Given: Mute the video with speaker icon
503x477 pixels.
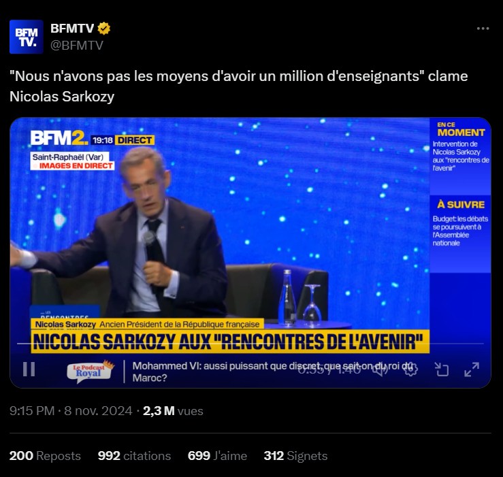Looking at the screenshot, I should pyautogui.click(x=380, y=369).
